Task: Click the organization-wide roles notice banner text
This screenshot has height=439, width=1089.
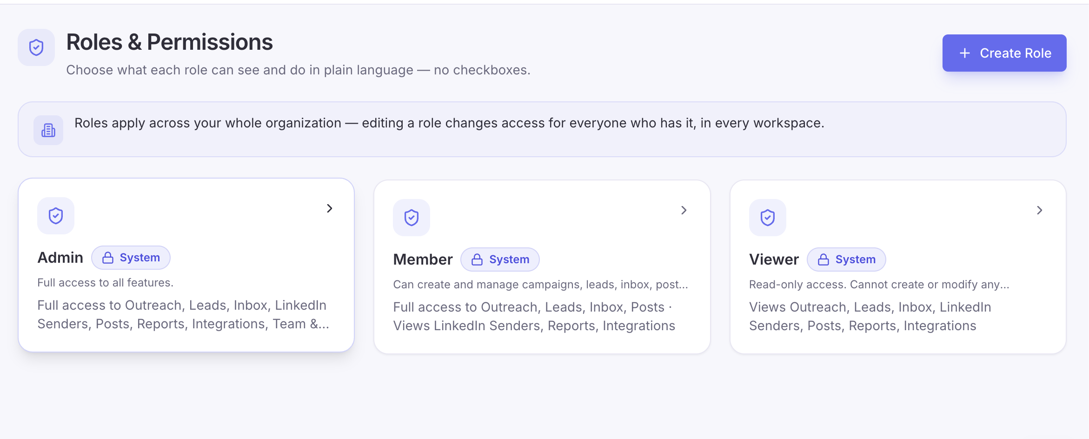Action: pyautogui.click(x=449, y=123)
